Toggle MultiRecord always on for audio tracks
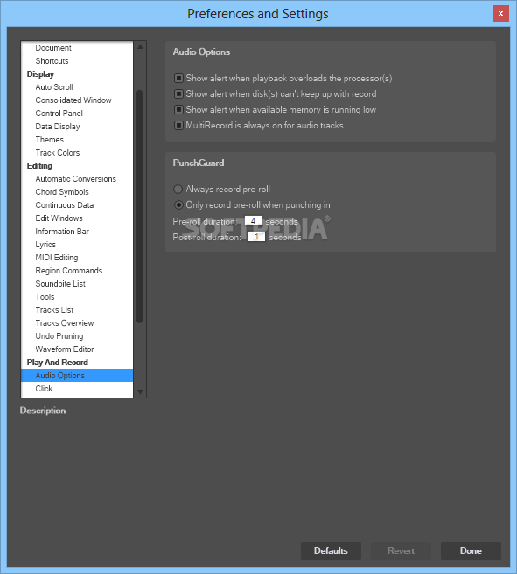 (x=178, y=126)
